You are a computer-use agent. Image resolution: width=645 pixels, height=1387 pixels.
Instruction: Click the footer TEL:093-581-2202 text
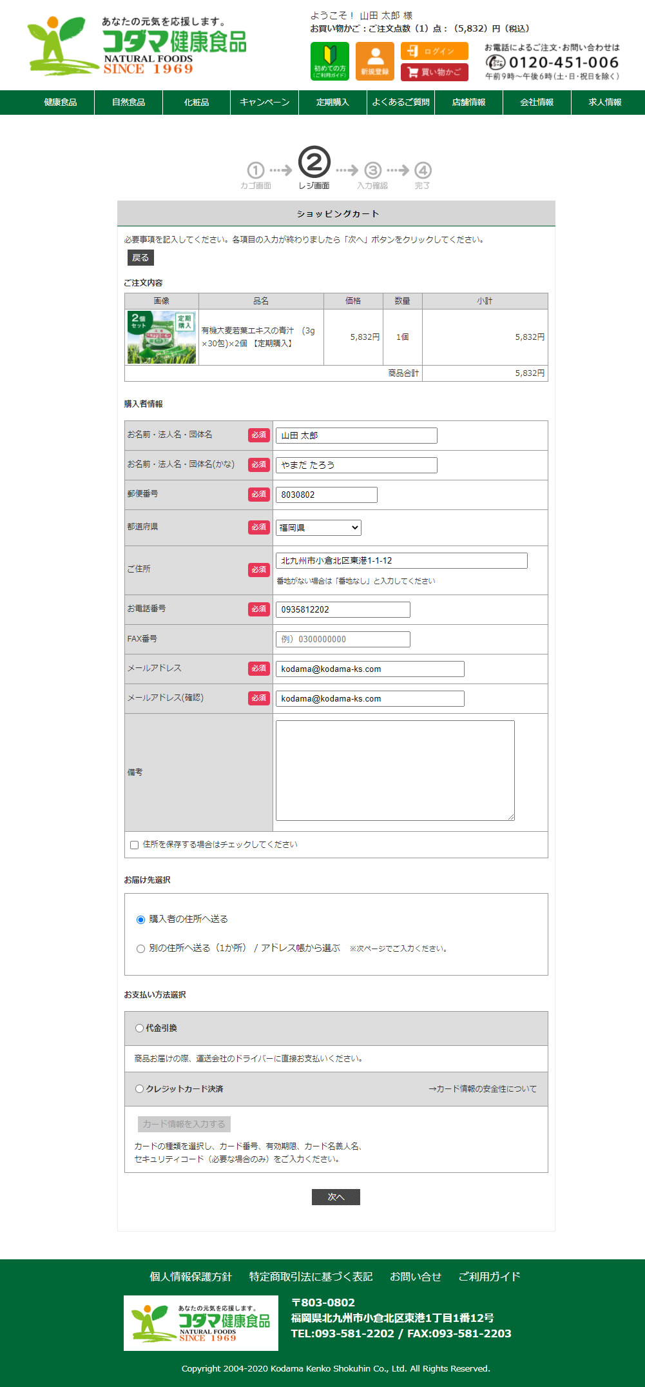[342, 1333]
